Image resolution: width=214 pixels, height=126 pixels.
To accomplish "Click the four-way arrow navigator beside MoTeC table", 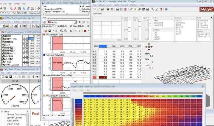I will [149, 47].
